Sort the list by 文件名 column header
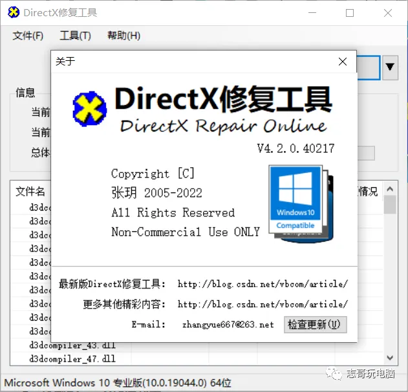408x392 pixels. (30, 191)
